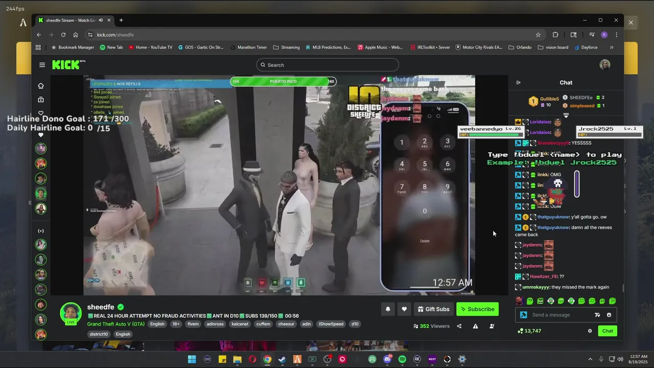
Task: Expand the chat leaderboard arrow
Action: tap(566, 116)
